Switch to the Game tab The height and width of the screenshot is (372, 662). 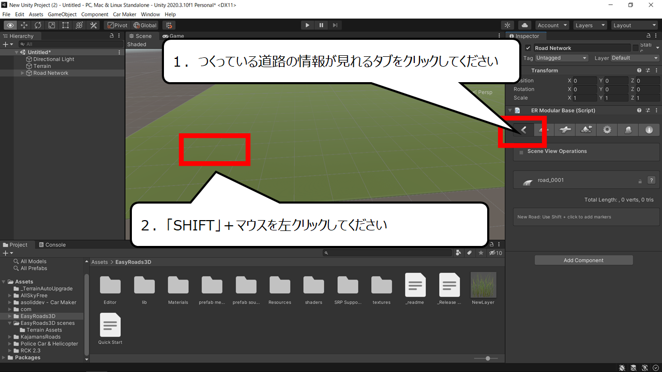[x=173, y=36]
